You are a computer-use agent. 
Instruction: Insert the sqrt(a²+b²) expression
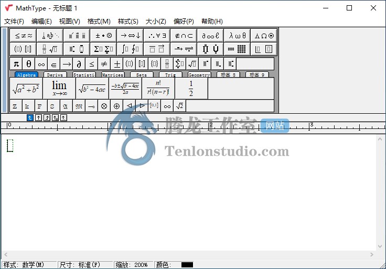(26, 88)
